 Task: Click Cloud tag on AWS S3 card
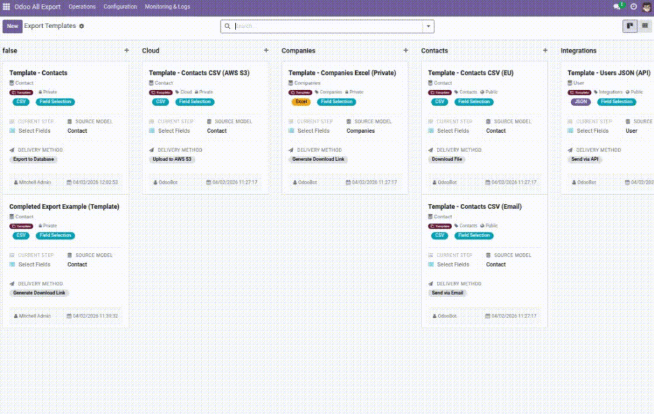point(183,92)
